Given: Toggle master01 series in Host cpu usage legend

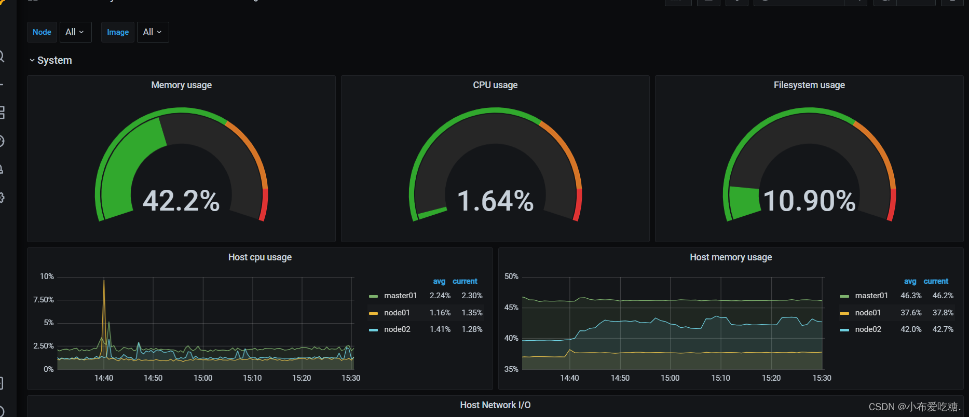Looking at the screenshot, I should pos(401,296).
